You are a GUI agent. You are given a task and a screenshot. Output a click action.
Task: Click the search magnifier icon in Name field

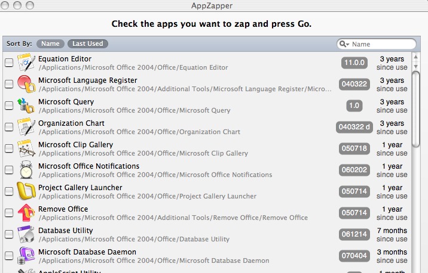(x=344, y=44)
